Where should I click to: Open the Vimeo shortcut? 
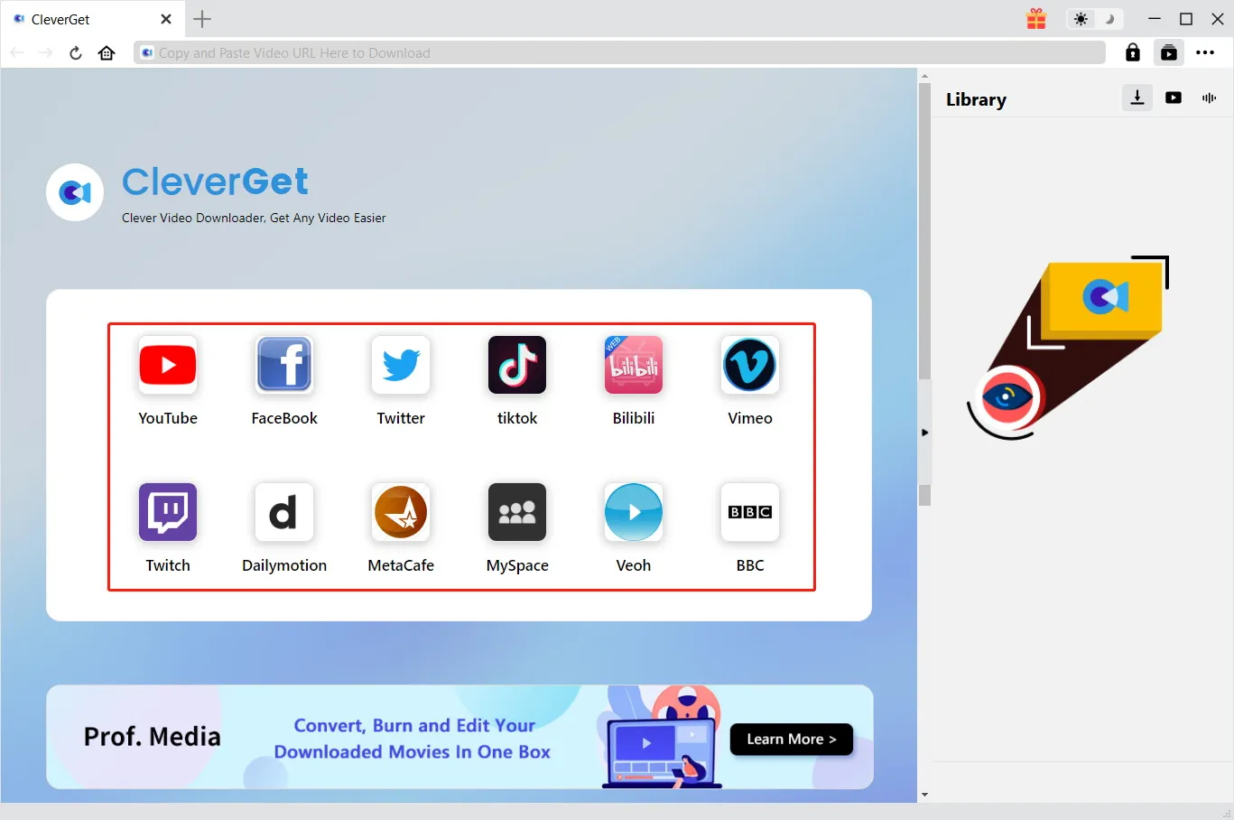tap(750, 366)
